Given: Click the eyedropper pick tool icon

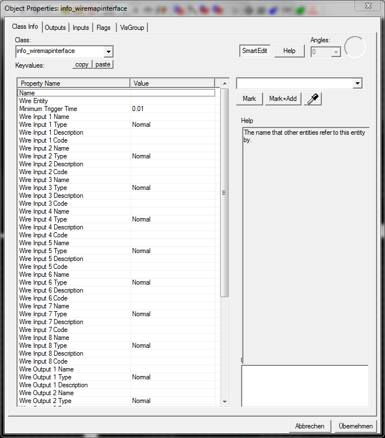Looking at the screenshot, I should click(x=313, y=99).
